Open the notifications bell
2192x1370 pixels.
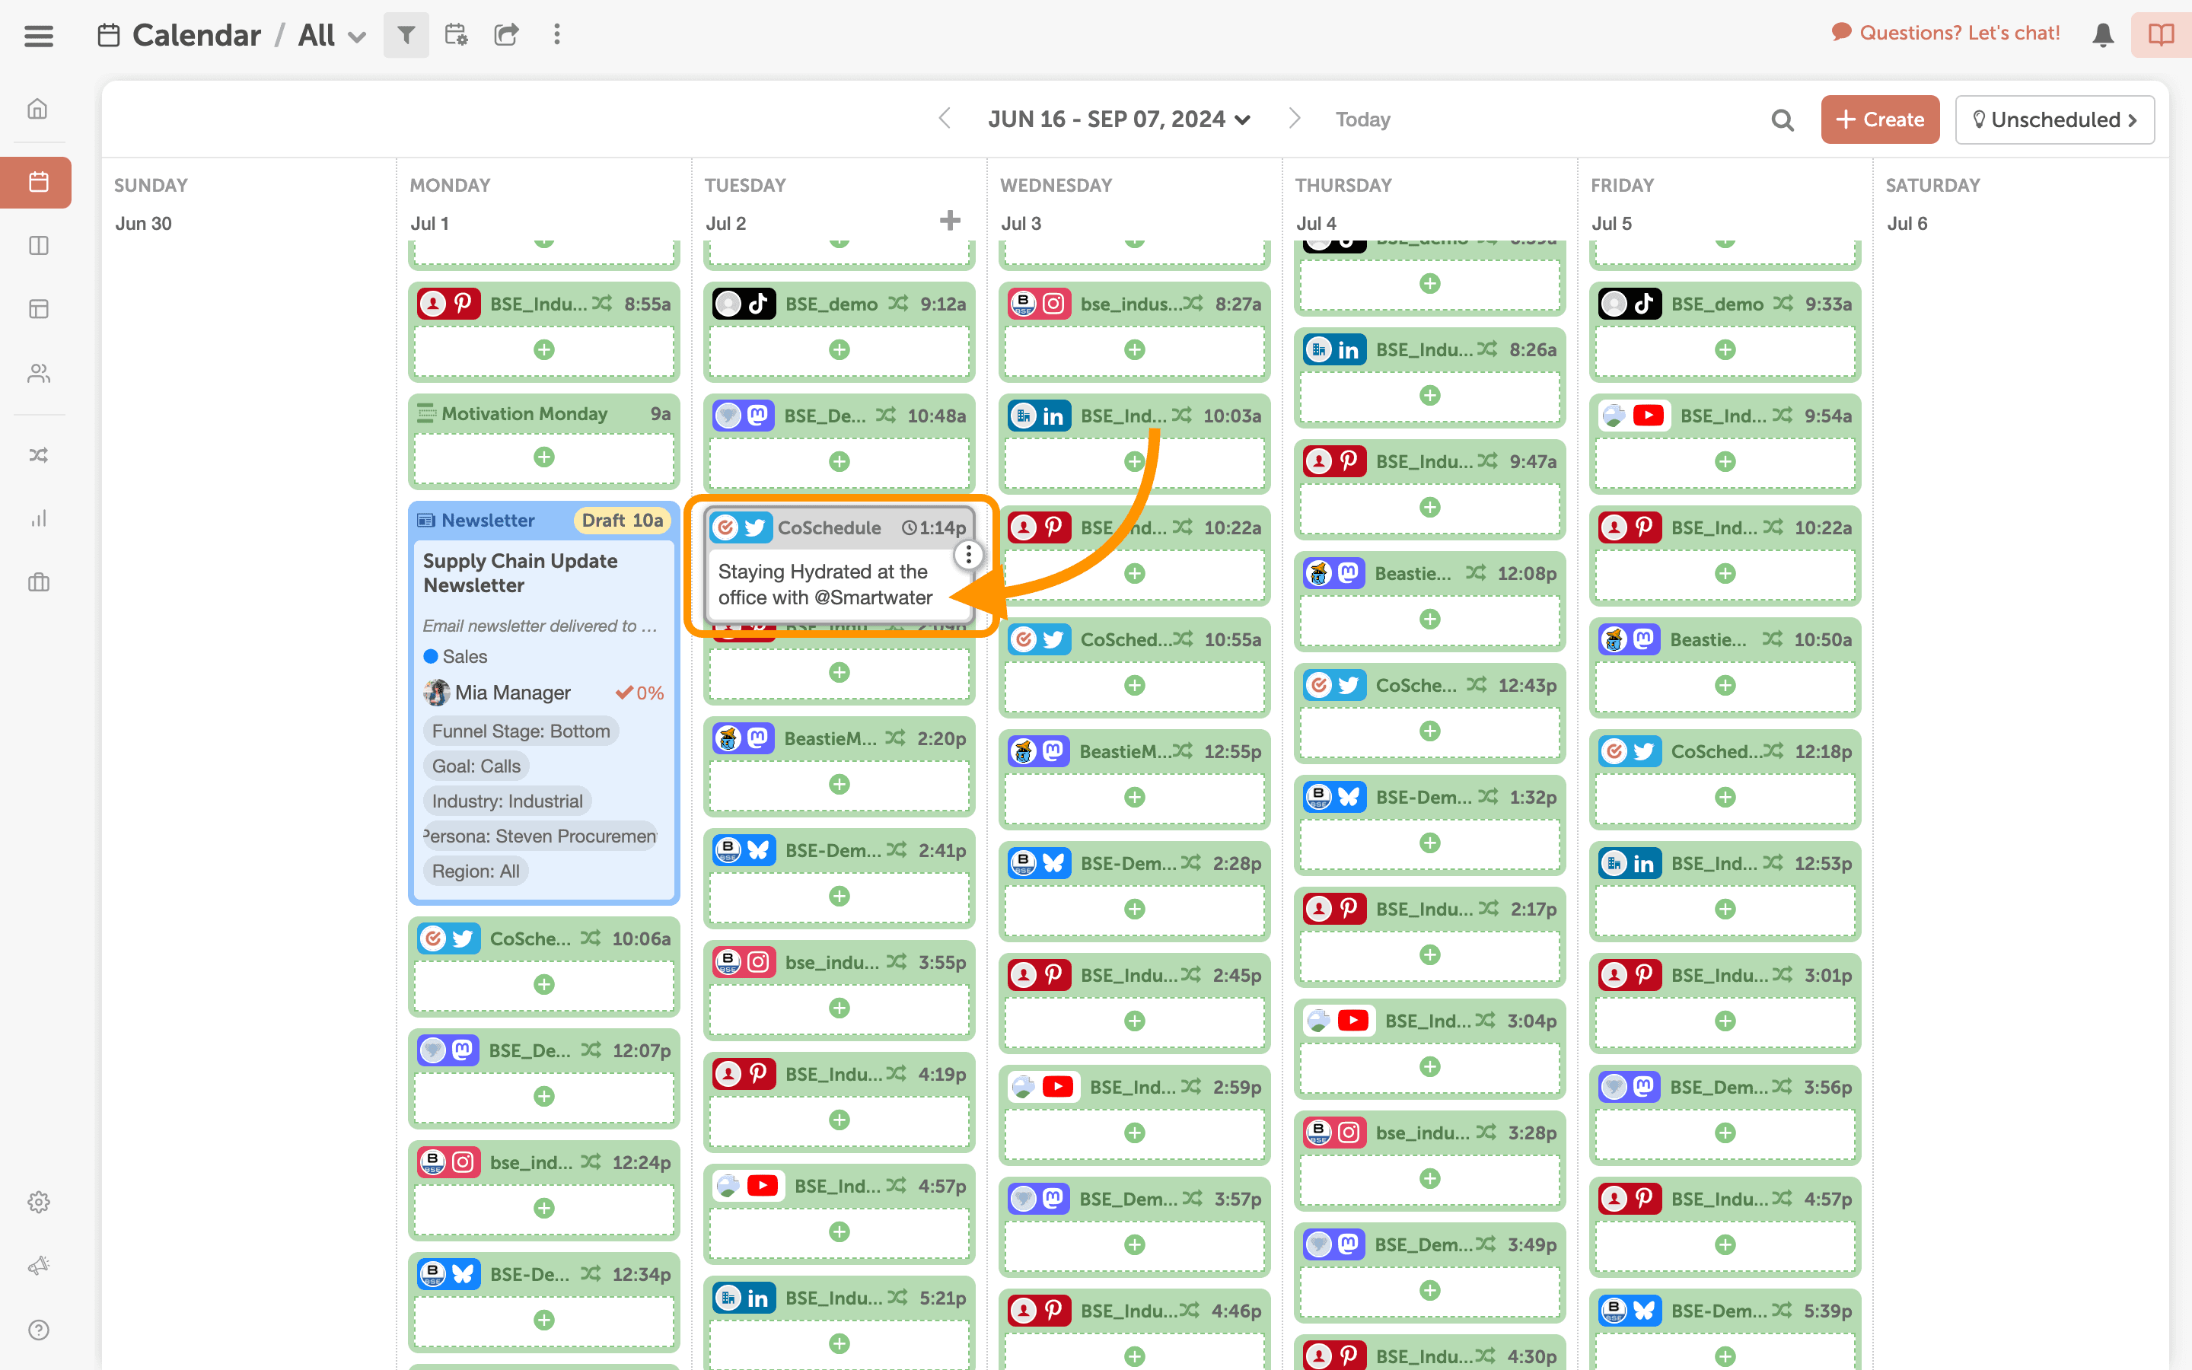(x=2102, y=35)
